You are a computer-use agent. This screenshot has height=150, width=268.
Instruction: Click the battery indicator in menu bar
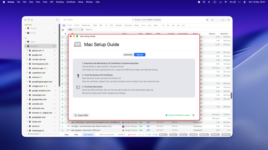pyautogui.click(x=232, y=2)
